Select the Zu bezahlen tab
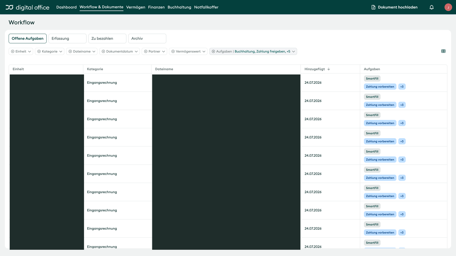This screenshot has width=456, height=256. pos(107,38)
